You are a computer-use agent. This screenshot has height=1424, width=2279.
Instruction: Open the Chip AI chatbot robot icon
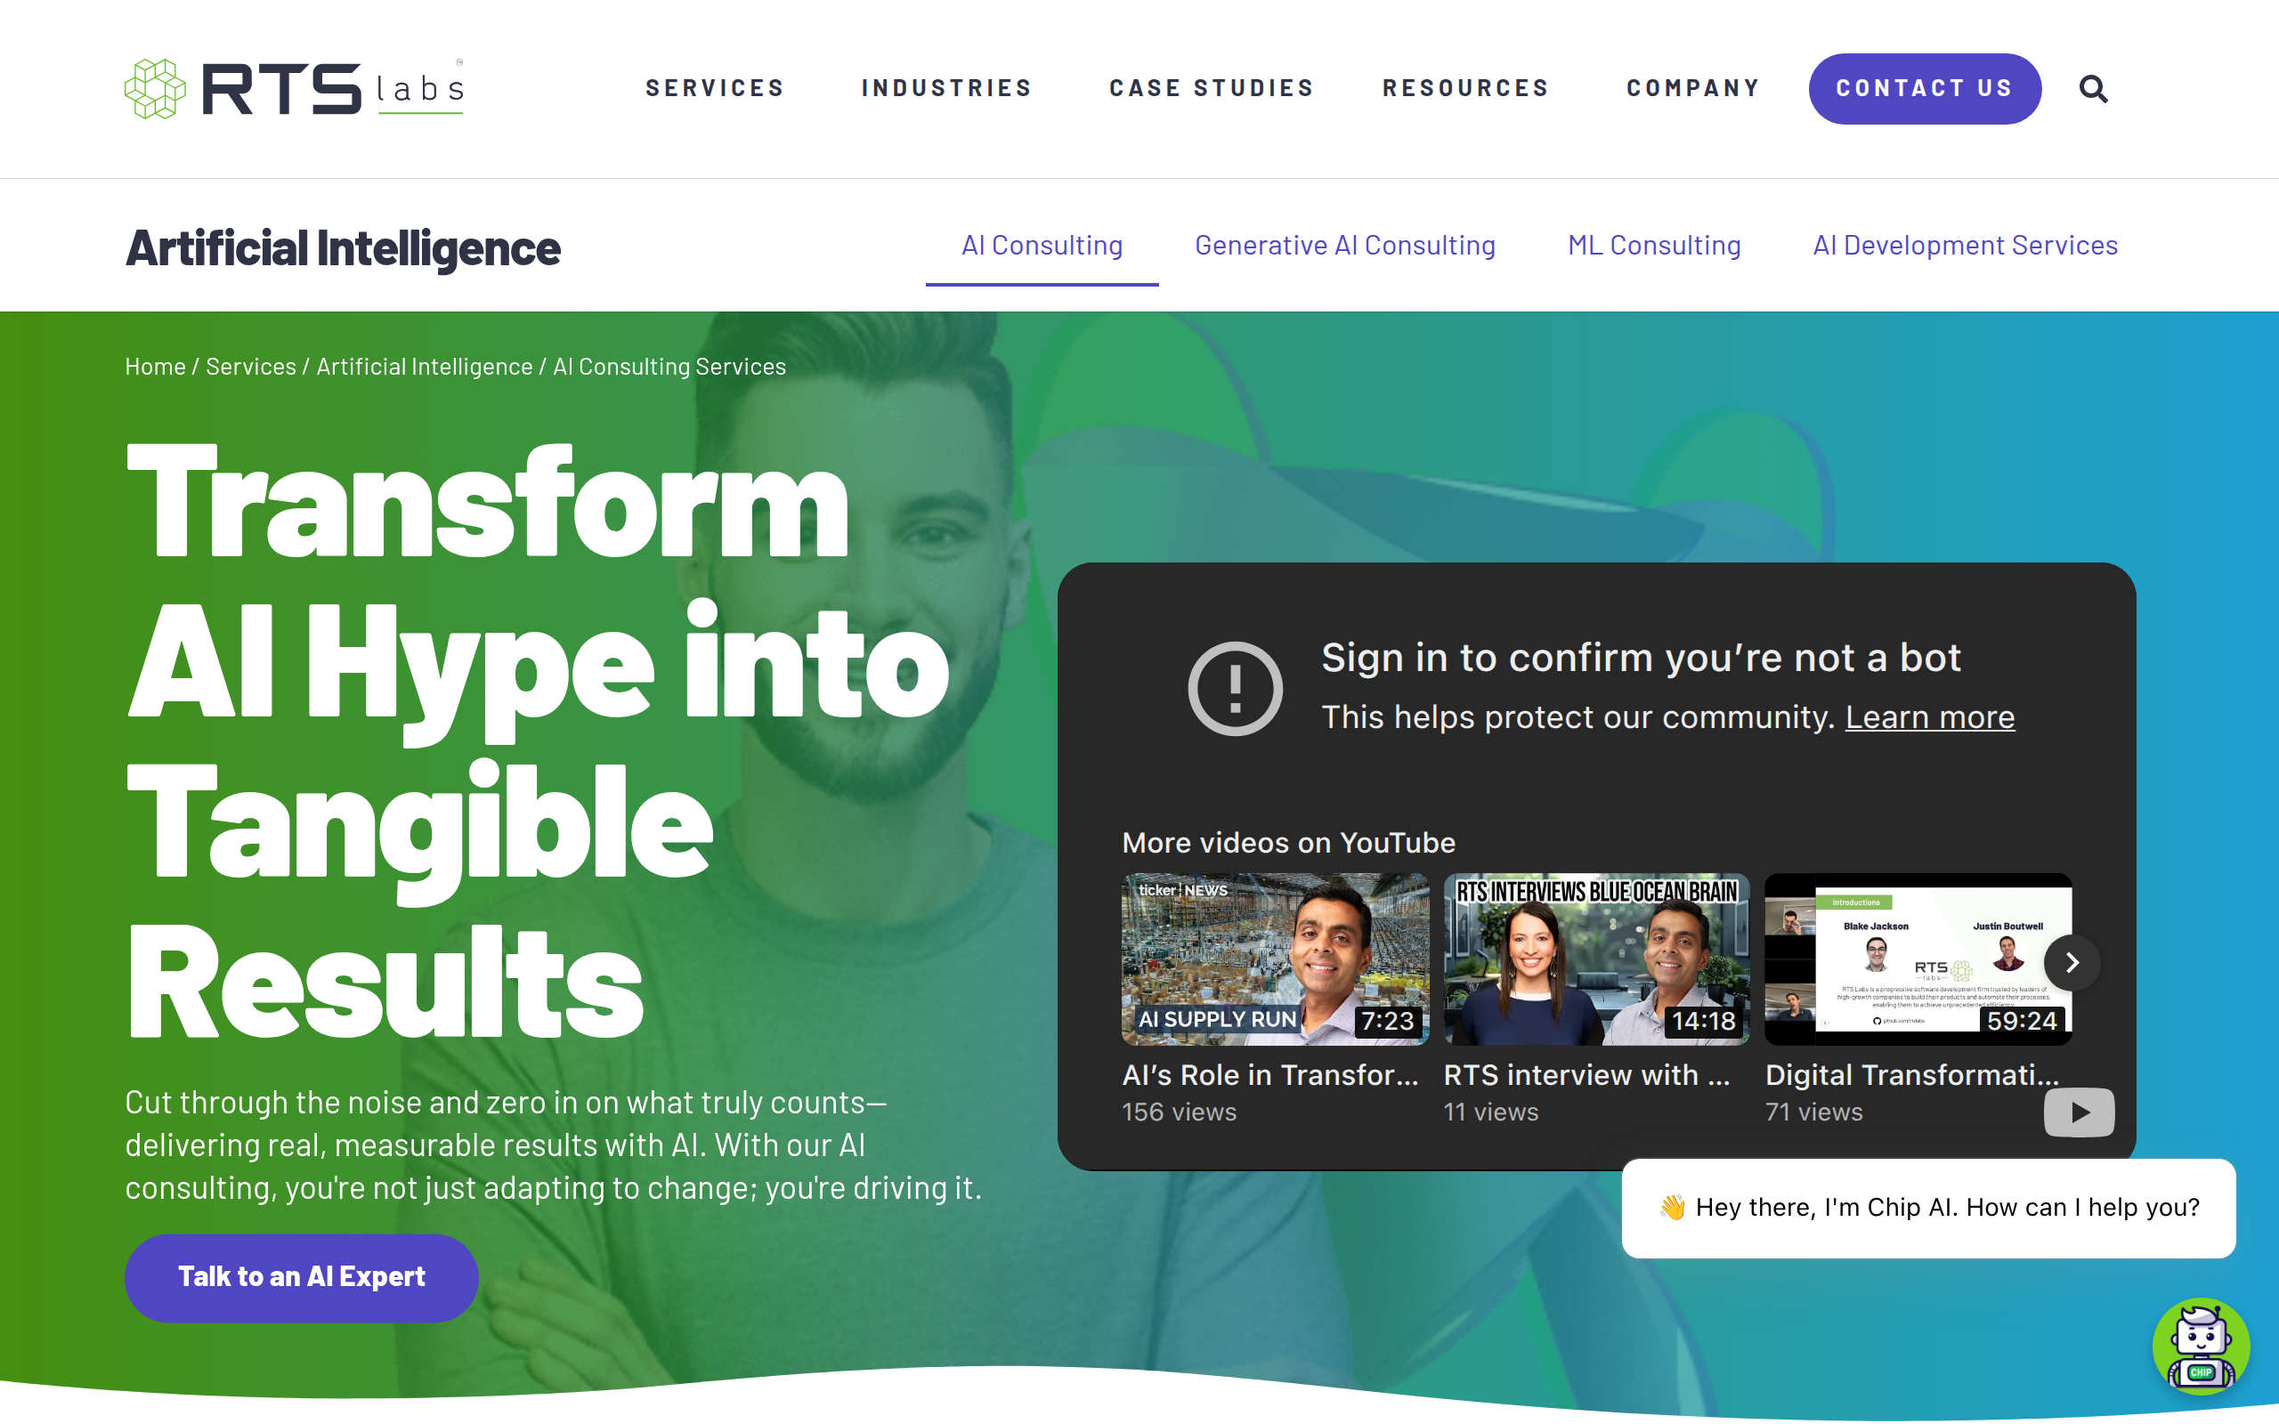click(x=2201, y=1347)
